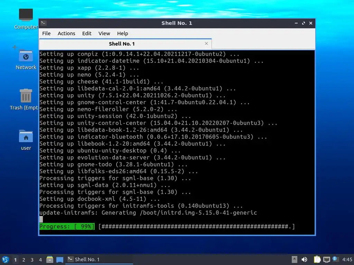Viewport: 354px width, 265px height.
Task: Click the Network desktop icon
Action: 26,59
